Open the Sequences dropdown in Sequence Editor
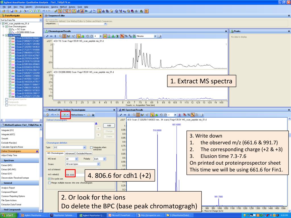This screenshot has width=291, height=218. (x=105, y=24)
